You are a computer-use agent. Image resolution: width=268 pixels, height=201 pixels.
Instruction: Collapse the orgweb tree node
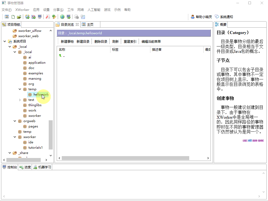[15, 121]
